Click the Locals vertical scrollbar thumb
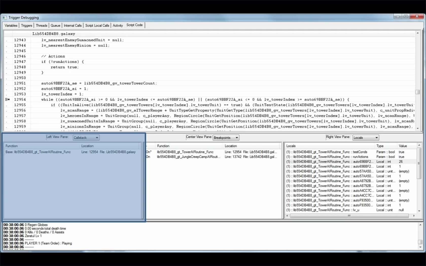The width and height of the screenshot is (426, 266). [419, 163]
